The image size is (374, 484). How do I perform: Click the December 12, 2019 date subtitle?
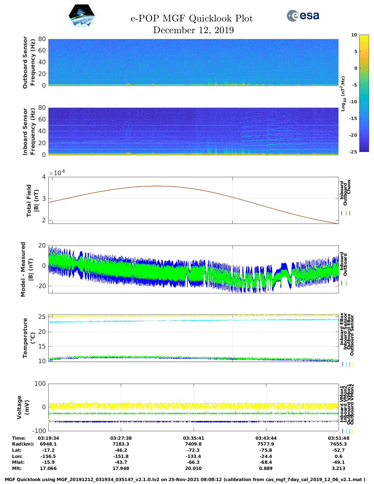pos(193,30)
